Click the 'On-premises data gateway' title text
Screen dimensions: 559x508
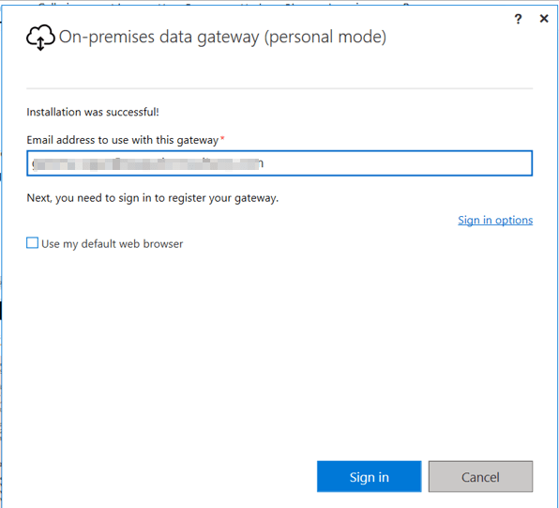(x=159, y=37)
